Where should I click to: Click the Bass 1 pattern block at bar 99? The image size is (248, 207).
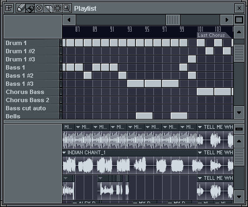pos(183,67)
